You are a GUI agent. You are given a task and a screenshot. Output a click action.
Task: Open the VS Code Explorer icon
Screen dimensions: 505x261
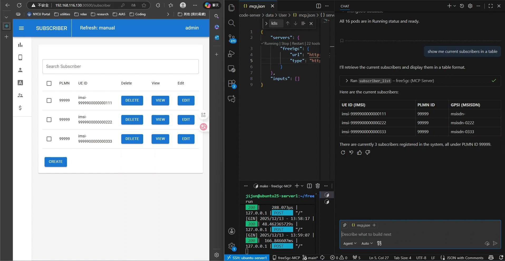231,8
